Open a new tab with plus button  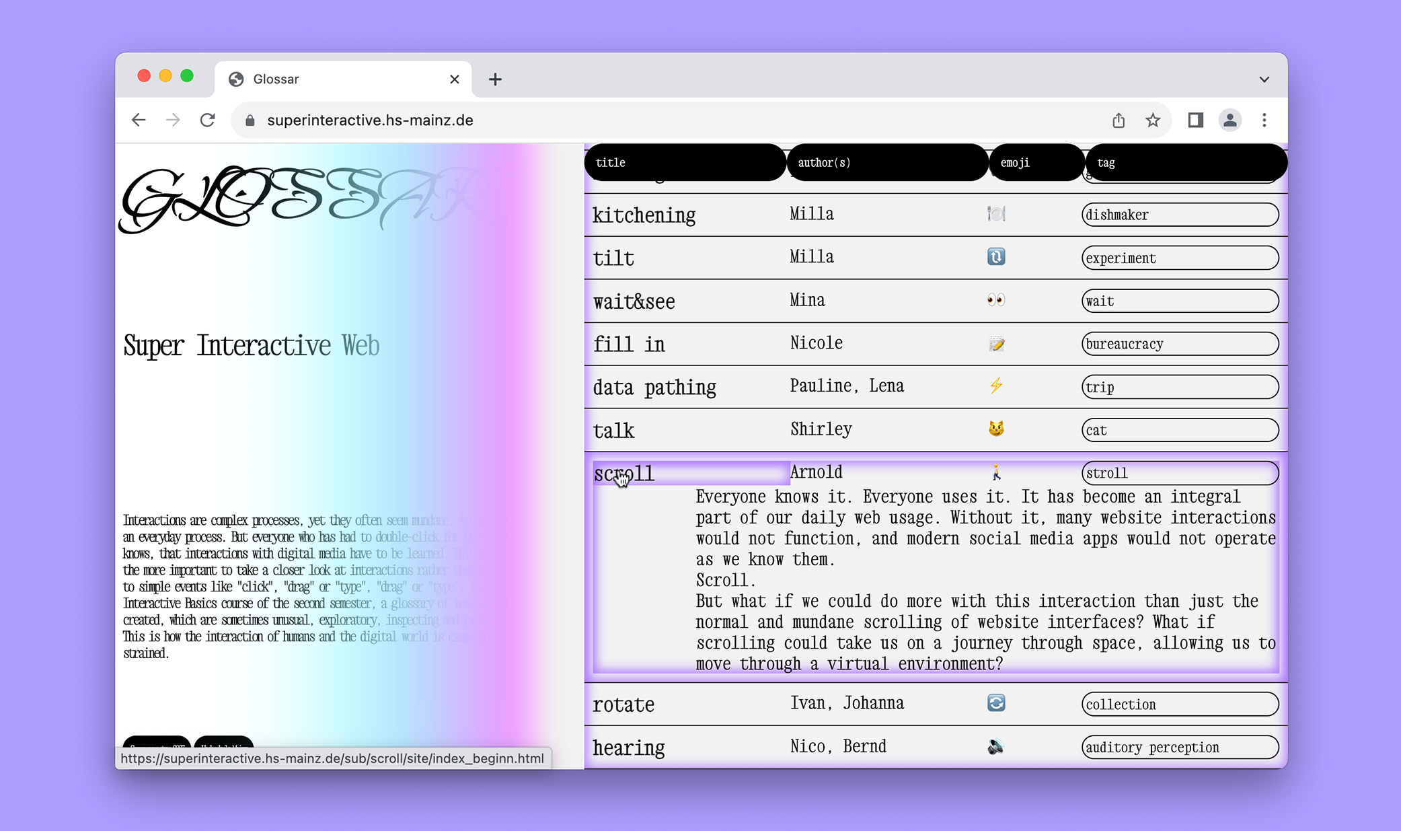point(495,79)
